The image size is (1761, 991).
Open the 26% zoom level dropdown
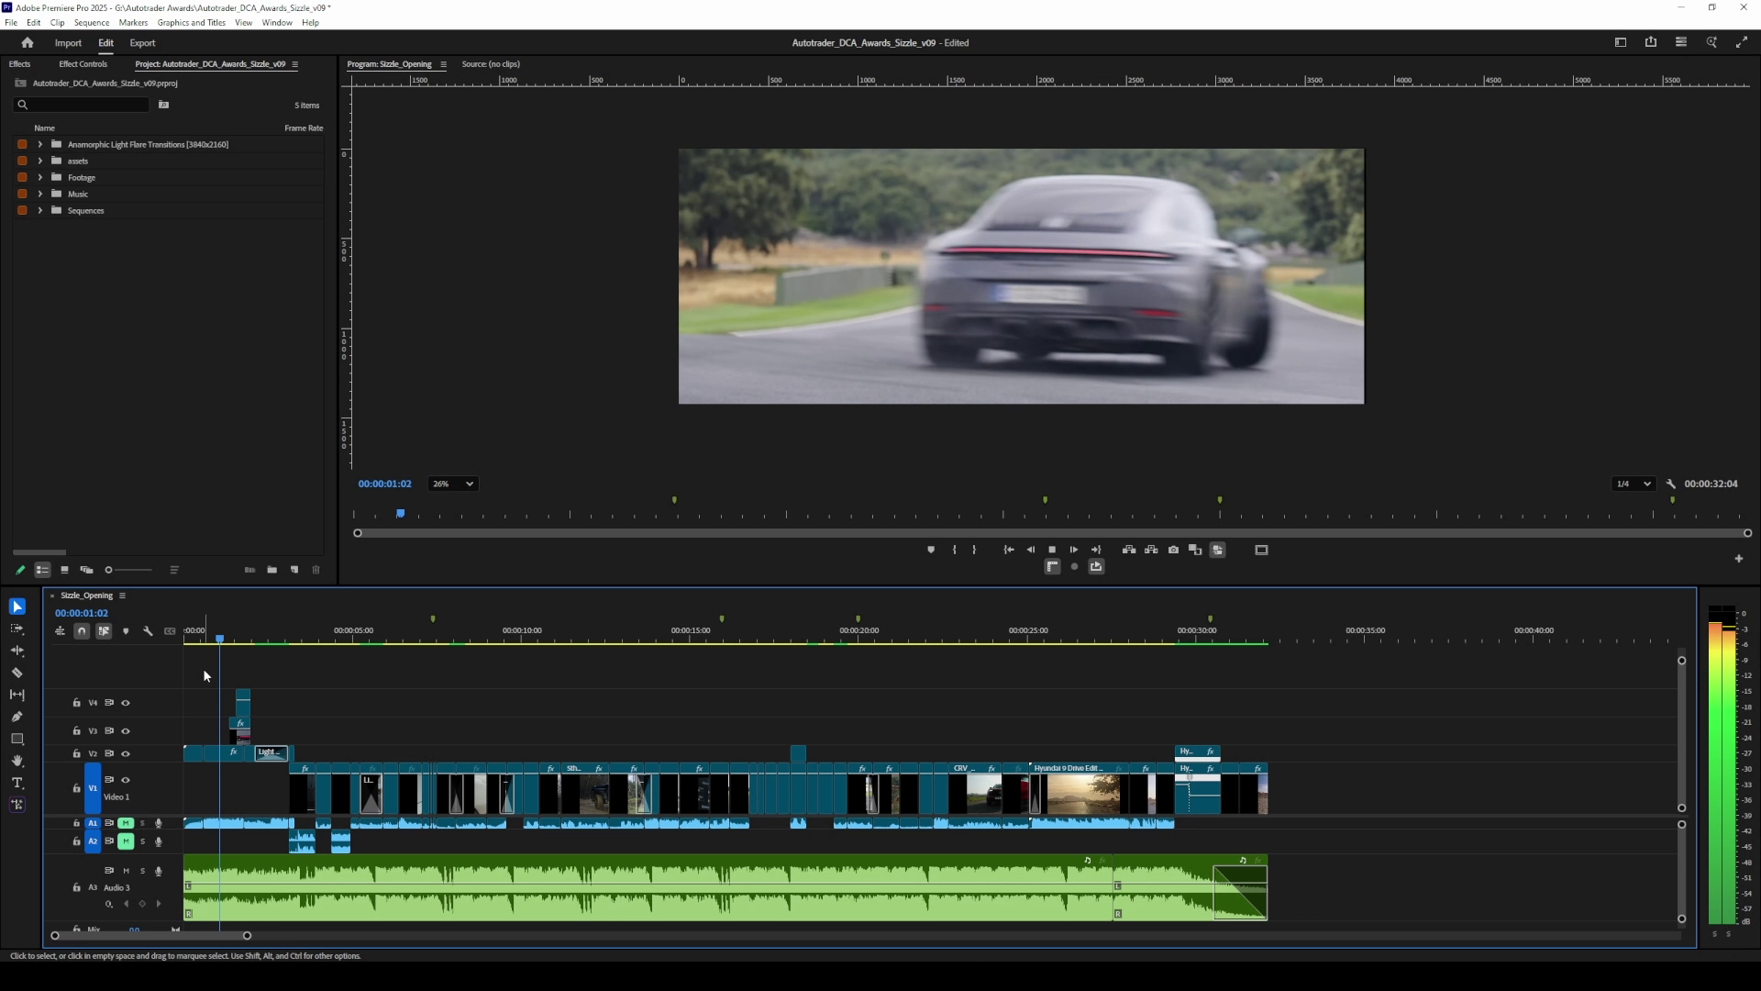[453, 484]
